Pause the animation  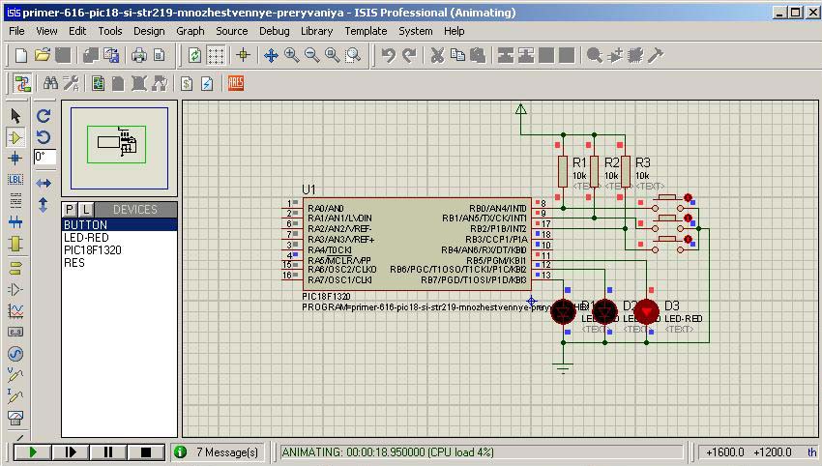(108, 451)
